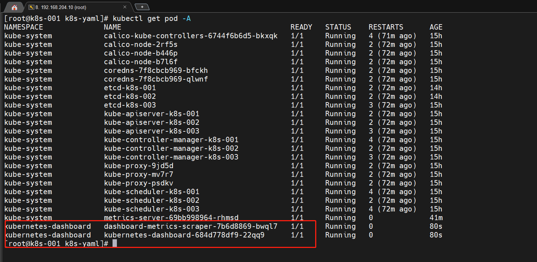Click the READY column header
Screen dimensions: 537x262
tap(301, 27)
